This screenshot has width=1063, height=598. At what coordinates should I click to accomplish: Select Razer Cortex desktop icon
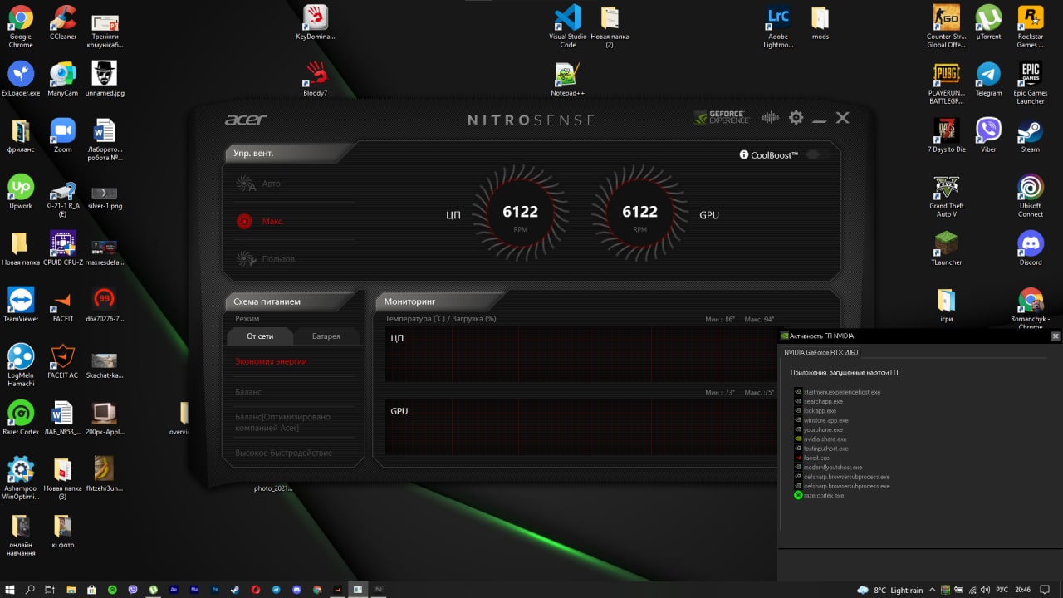(x=21, y=418)
